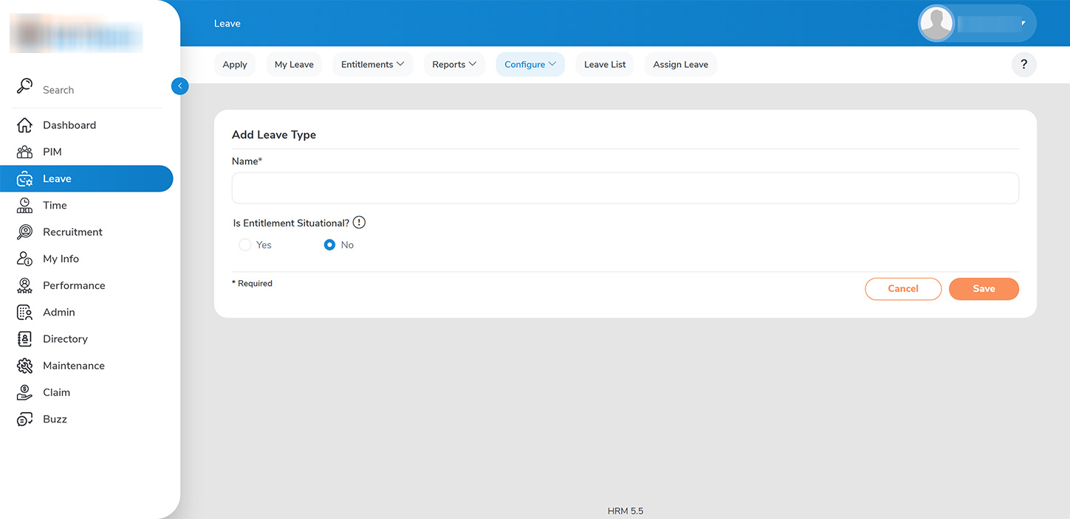Collapse the sidebar with the arrow toggle
The height and width of the screenshot is (519, 1070).
(179, 86)
